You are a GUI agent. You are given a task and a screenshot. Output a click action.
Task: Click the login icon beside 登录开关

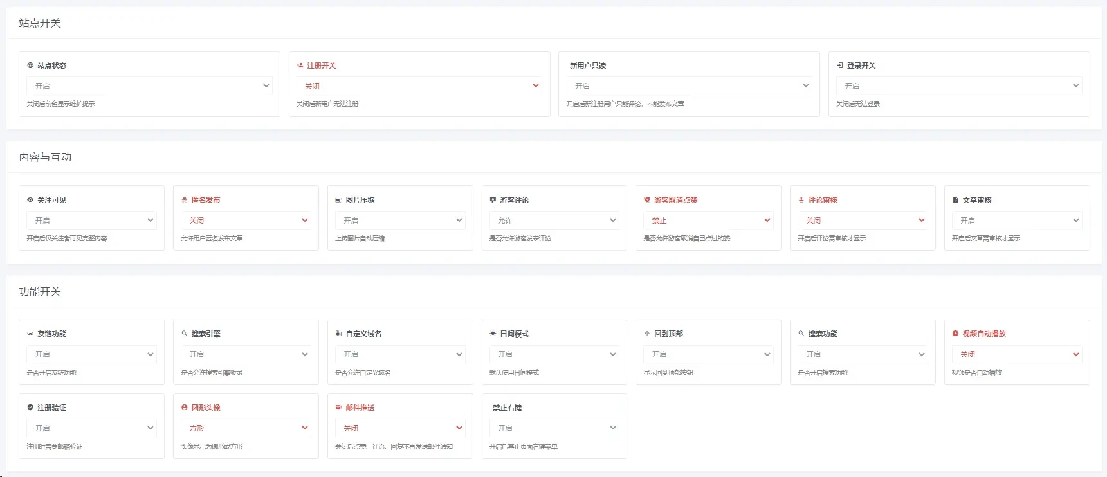coord(840,66)
